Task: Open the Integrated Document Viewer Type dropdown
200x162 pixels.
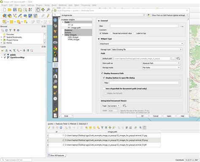Action: pyautogui.click(x=114, y=106)
